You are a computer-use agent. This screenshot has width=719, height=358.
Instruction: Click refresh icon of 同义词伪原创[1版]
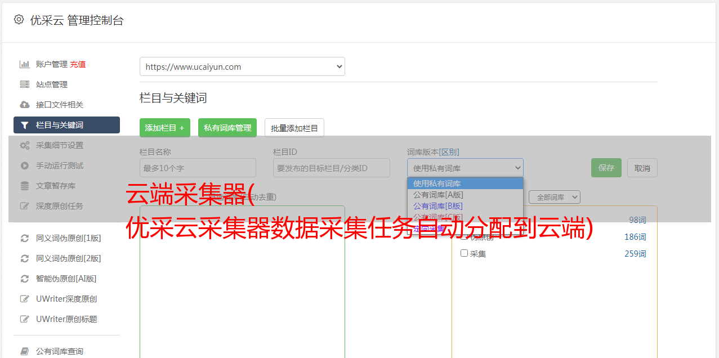[24, 238]
